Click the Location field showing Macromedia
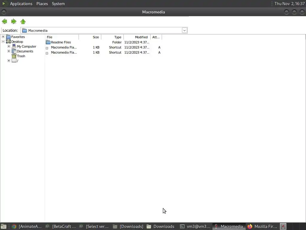Screen dimensions: 306x230 (104, 30)
